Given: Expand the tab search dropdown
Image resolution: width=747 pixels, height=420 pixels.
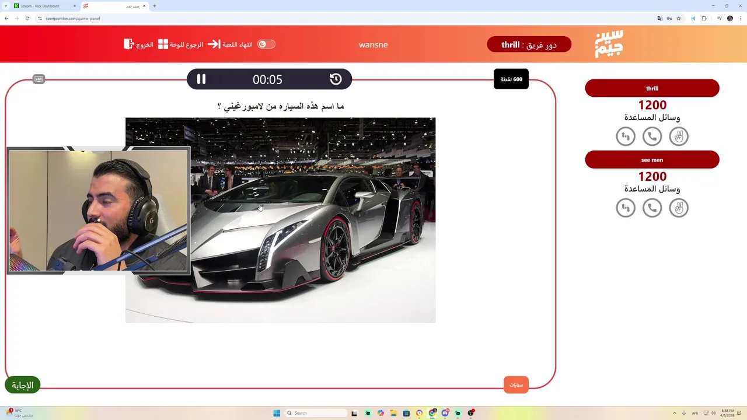Looking at the screenshot, I should [x=6, y=6].
